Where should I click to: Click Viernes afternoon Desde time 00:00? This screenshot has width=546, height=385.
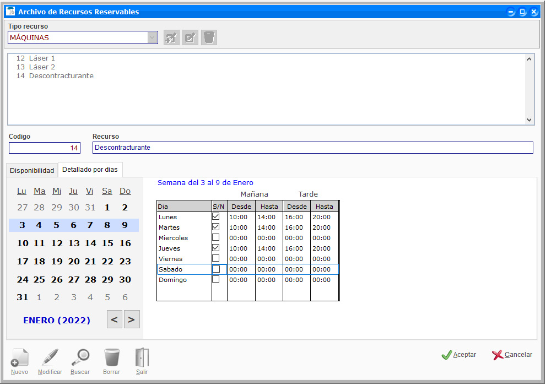tap(294, 259)
